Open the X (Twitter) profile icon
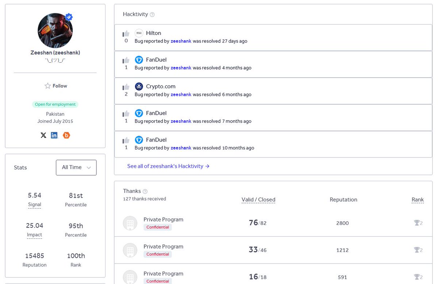438x284 pixels. [x=43, y=135]
